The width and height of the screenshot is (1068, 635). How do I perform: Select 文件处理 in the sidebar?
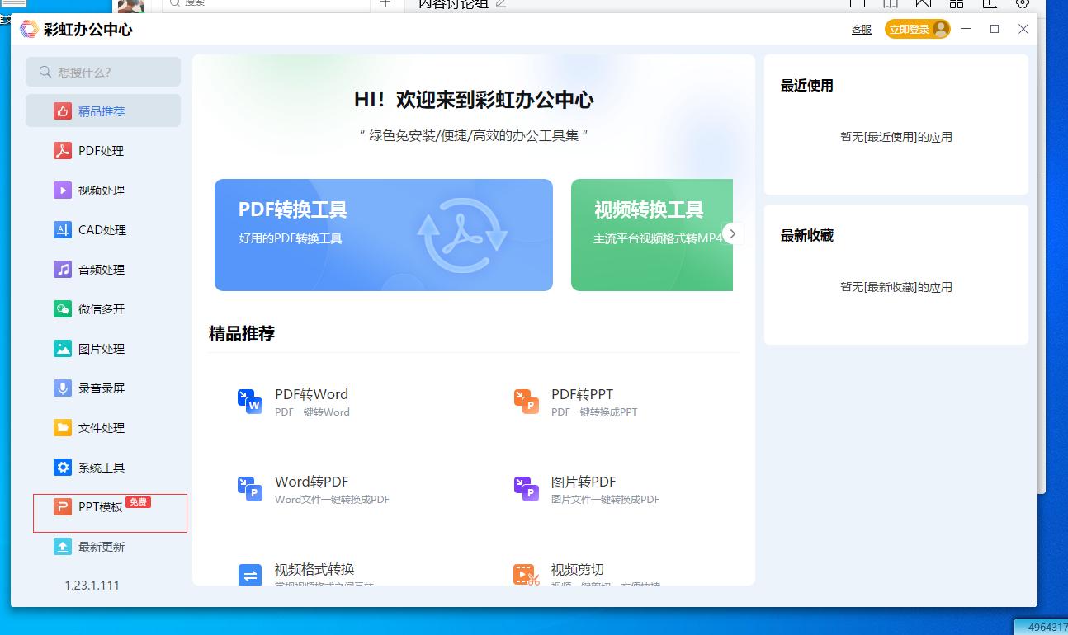(x=102, y=427)
